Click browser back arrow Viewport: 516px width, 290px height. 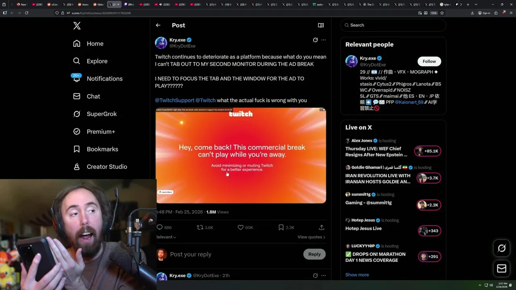click(x=12, y=13)
